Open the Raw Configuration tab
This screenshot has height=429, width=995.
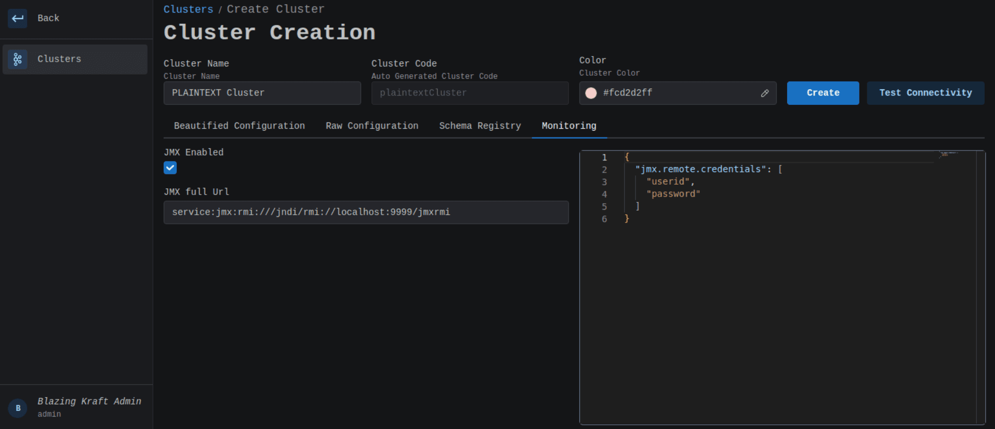click(372, 126)
